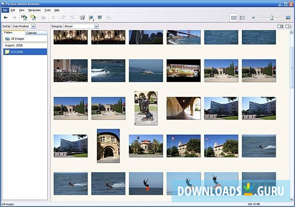This screenshot has height=207, width=295.
Task: Click the 104 images status text
Action: pyautogui.click(x=7, y=204)
